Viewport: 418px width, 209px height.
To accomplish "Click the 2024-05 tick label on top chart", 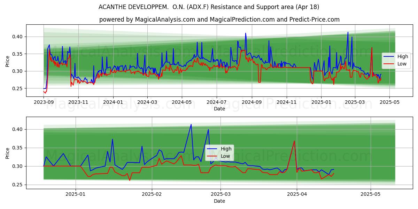I will point(182,102).
